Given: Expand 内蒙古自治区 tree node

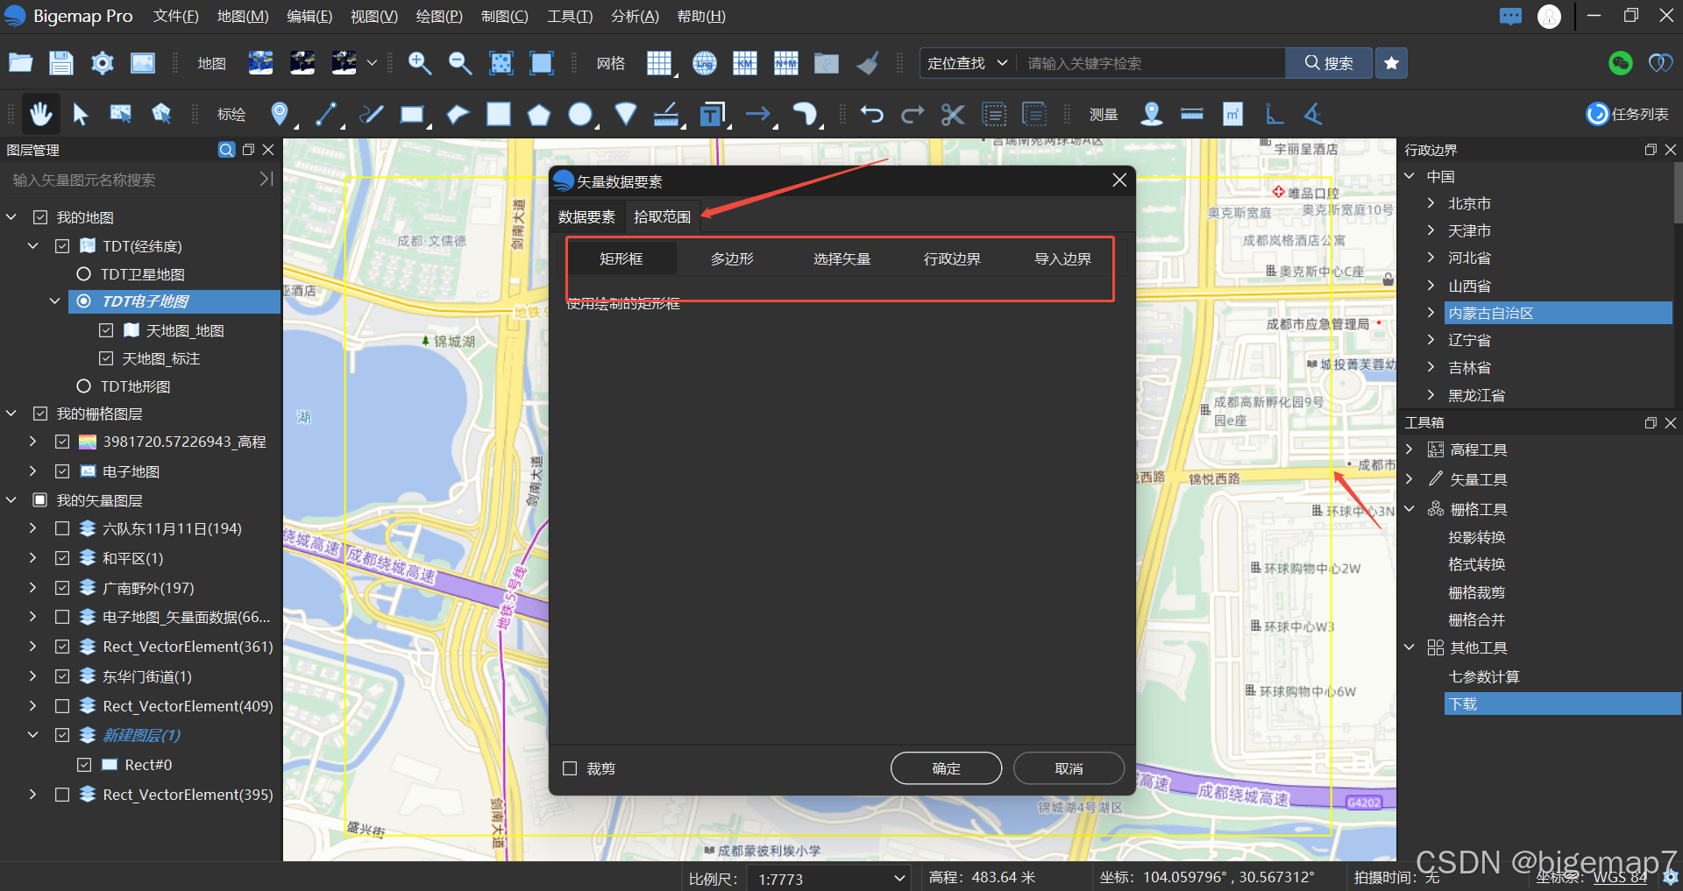Looking at the screenshot, I should point(1431,313).
